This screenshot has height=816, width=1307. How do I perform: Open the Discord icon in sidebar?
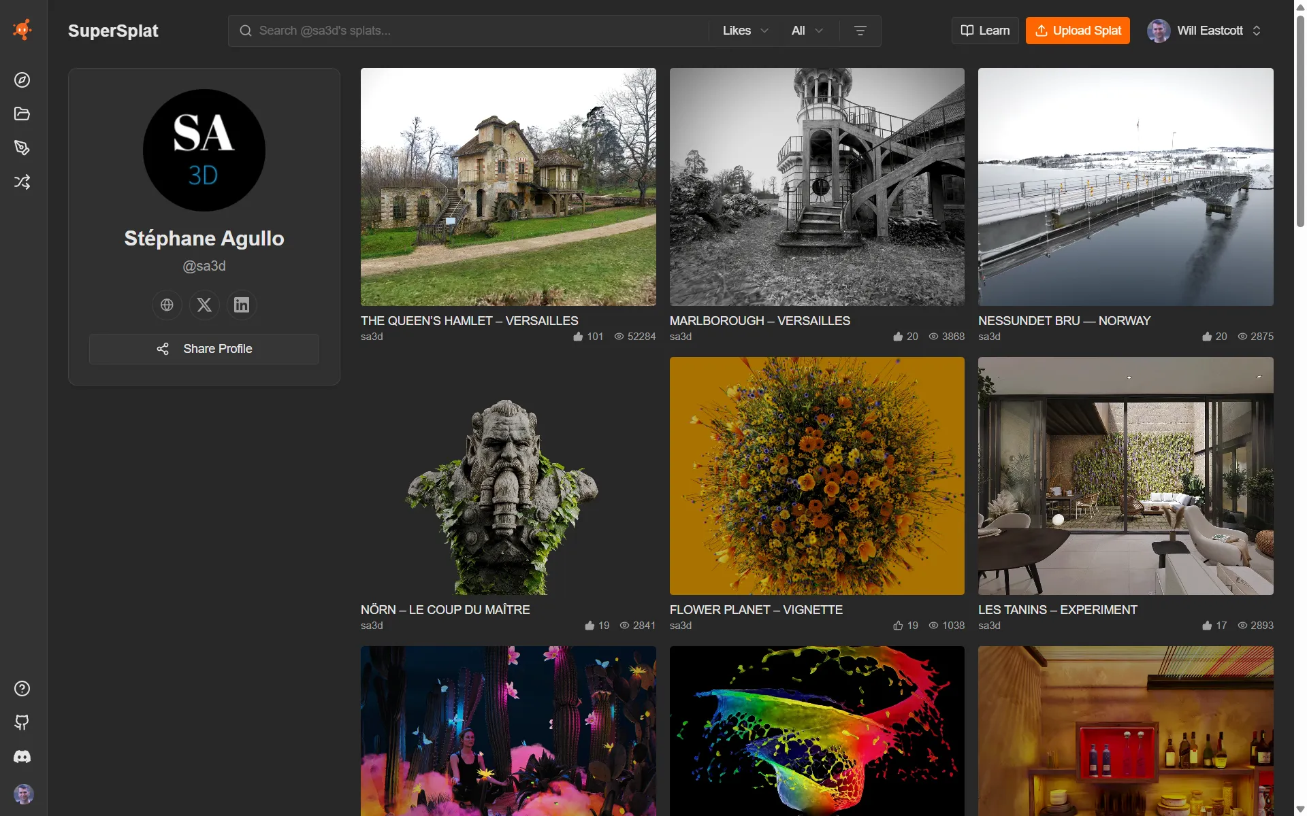click(x=22, y=756)
